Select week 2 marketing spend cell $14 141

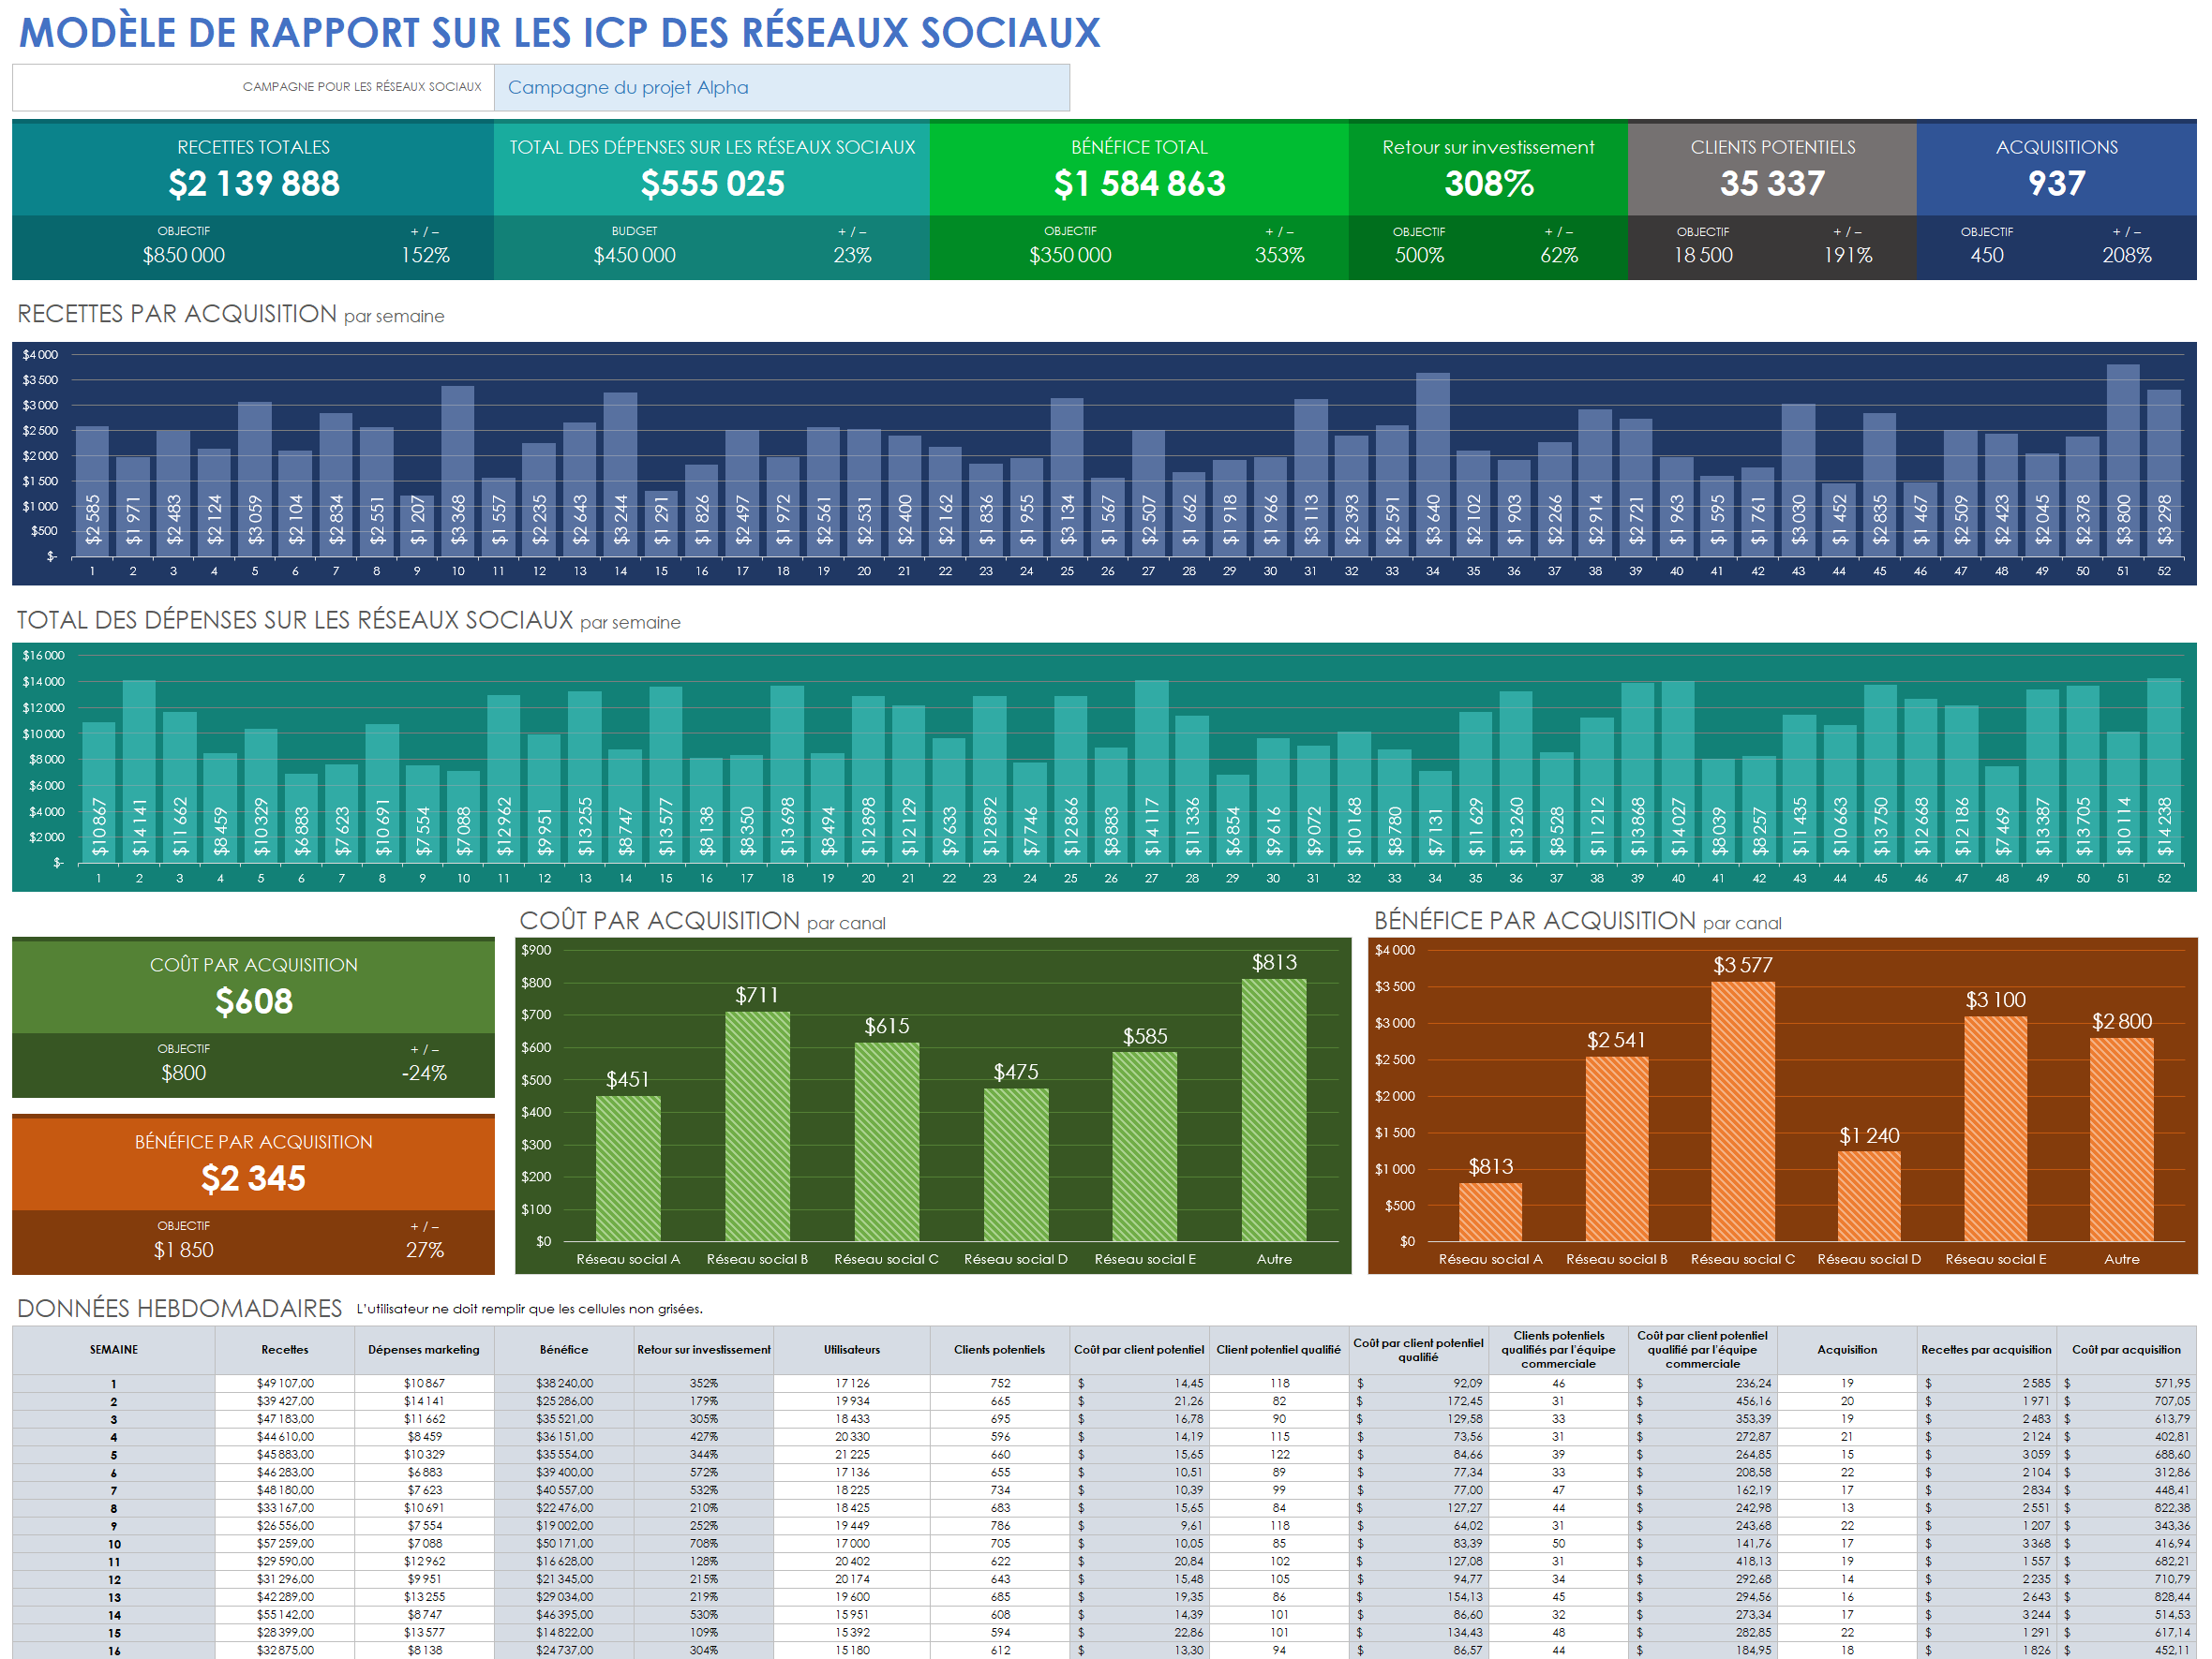424,1402
